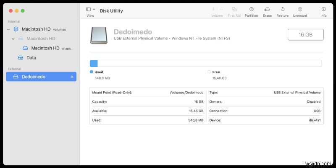
Task: Click the blue Used legend swatch
Action: coord(91,72)
